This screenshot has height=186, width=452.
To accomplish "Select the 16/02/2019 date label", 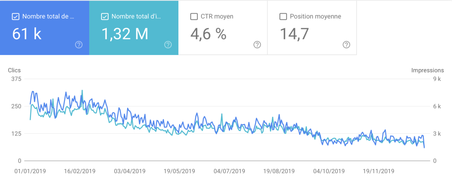I will pyautogui.click(x=80, y=171).
